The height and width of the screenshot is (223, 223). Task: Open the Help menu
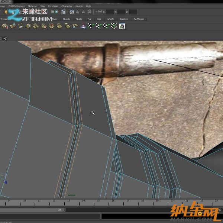tap(88, 6)
